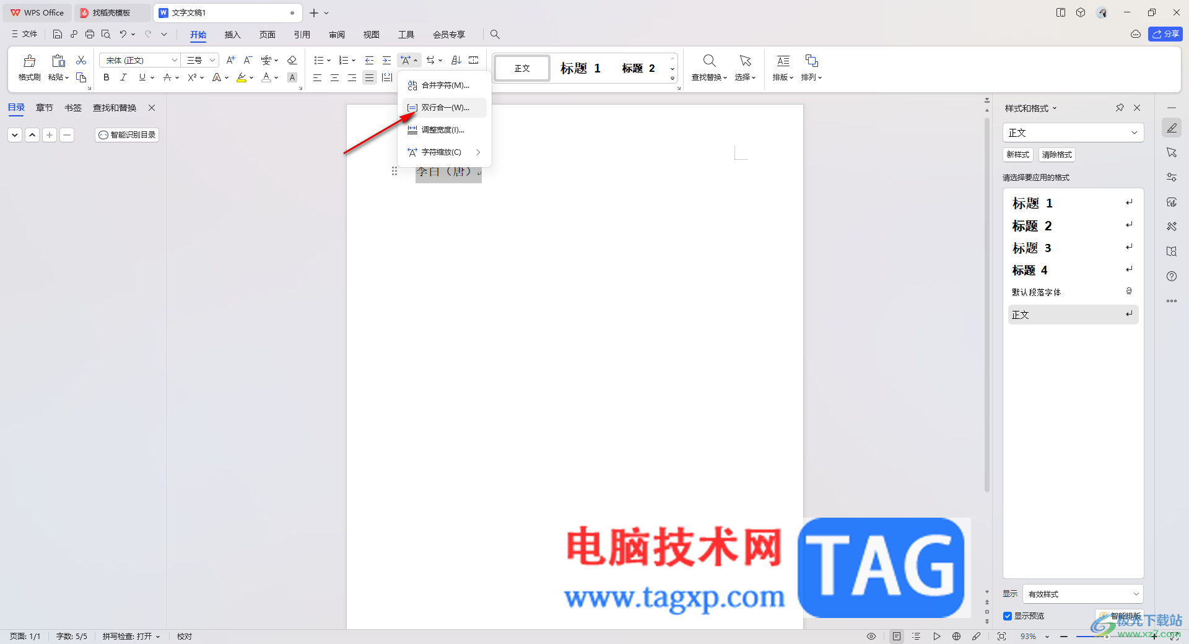This screenshot has height=644, width=1189.
Task: Click the Cut scissors icon
Action: pos(81,60)
